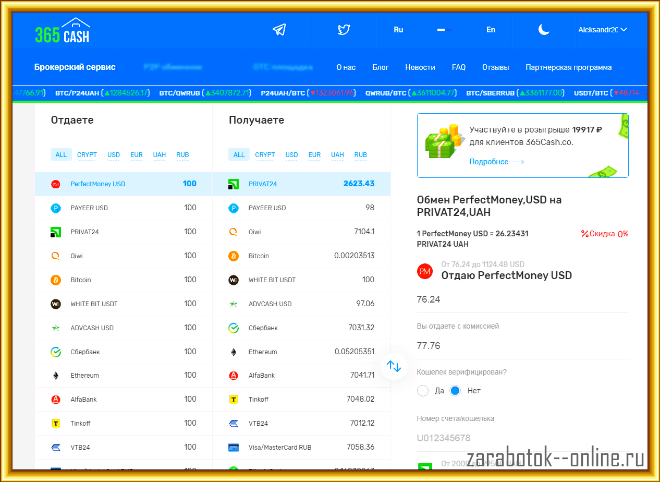Filter Отдаете list by CRYPT
Screen dimensions: 660x482
pos(87,155)
